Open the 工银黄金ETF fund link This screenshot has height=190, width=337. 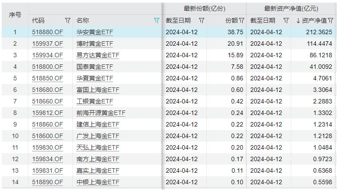click(x=95, y=101)
